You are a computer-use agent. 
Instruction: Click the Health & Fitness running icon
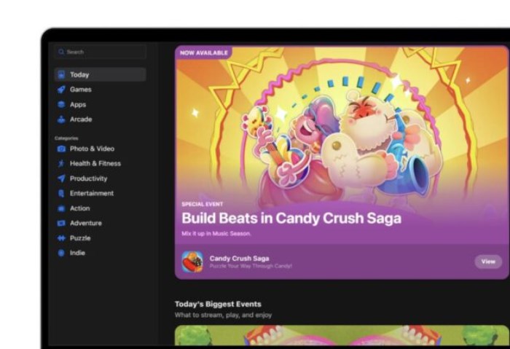(x=61, y=164)
